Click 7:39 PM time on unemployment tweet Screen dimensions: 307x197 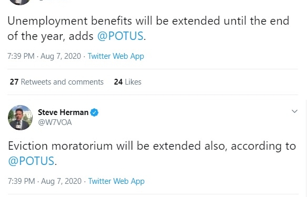tap(21, 56)
